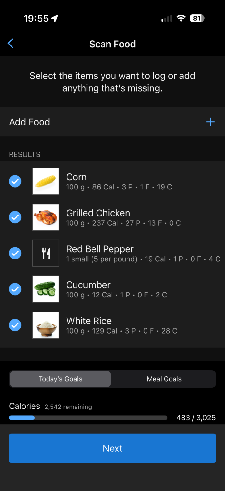The width and height of the screenshot is (225, 491).
Task: Switch to the Meal Goals tab
Action: 164,379
